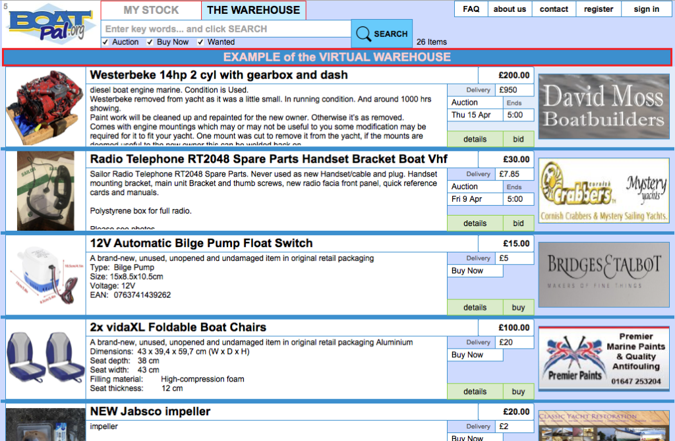Screen dimensions: 675x441
Task: Open the Jabsco impeller thumbnail
Action: tap(45, 425)
